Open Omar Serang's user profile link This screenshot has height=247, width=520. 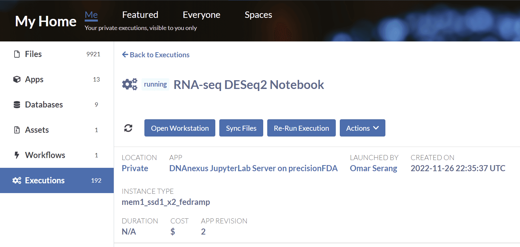tap(373, 168)
